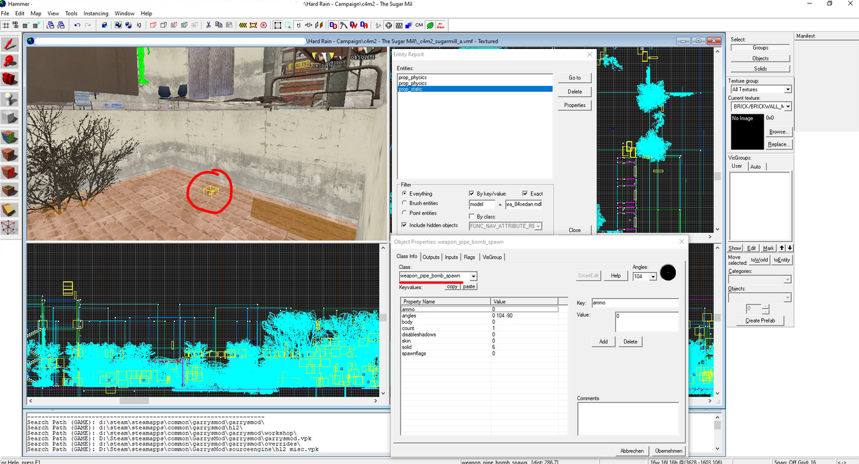The image size is (859, 464).
Task: Toggle texture lock (tl) icon
Action: tap(299, 25)
